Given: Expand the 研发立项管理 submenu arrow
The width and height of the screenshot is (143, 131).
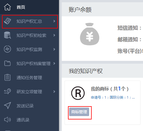Looking at the screenshot, I should click(x=54, y=92).
